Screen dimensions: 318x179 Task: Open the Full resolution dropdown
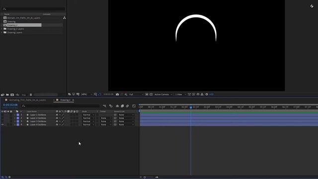point(136,94)
